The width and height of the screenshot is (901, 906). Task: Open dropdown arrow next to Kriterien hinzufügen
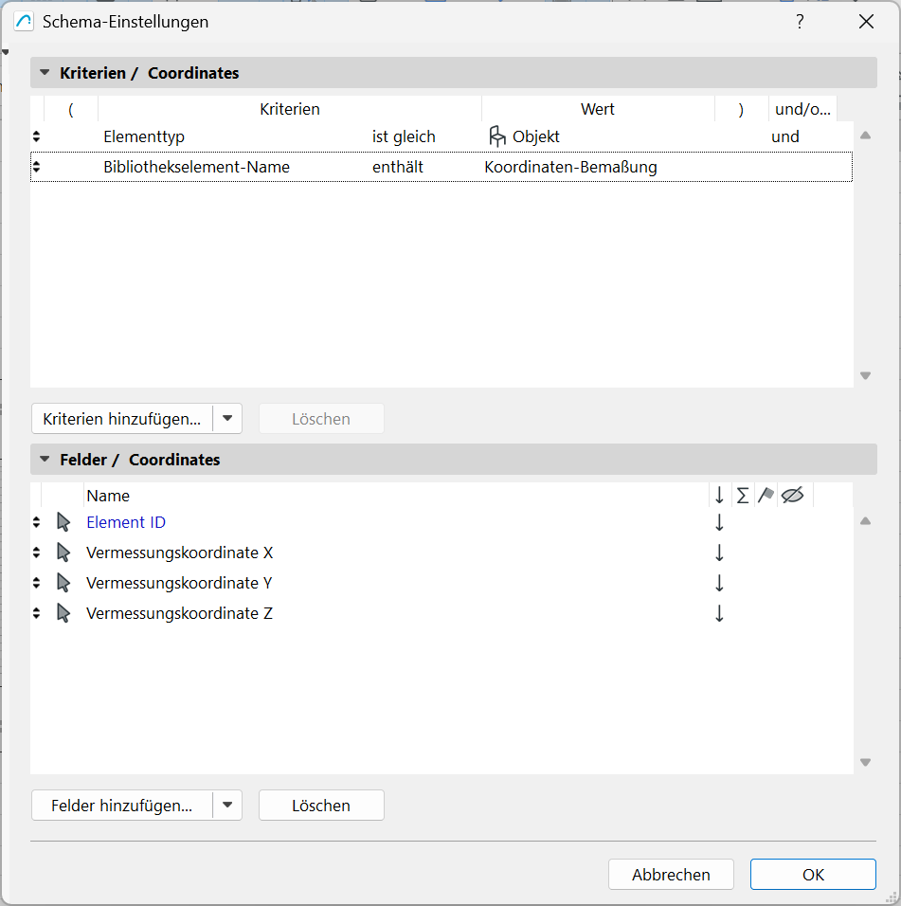tap(227, 419)
